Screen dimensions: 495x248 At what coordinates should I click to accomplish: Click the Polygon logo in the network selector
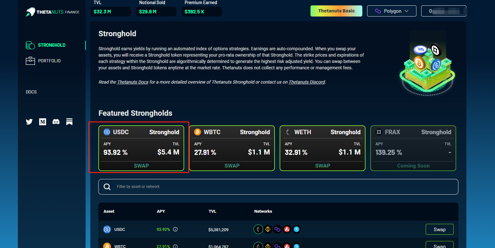point(378,11)
